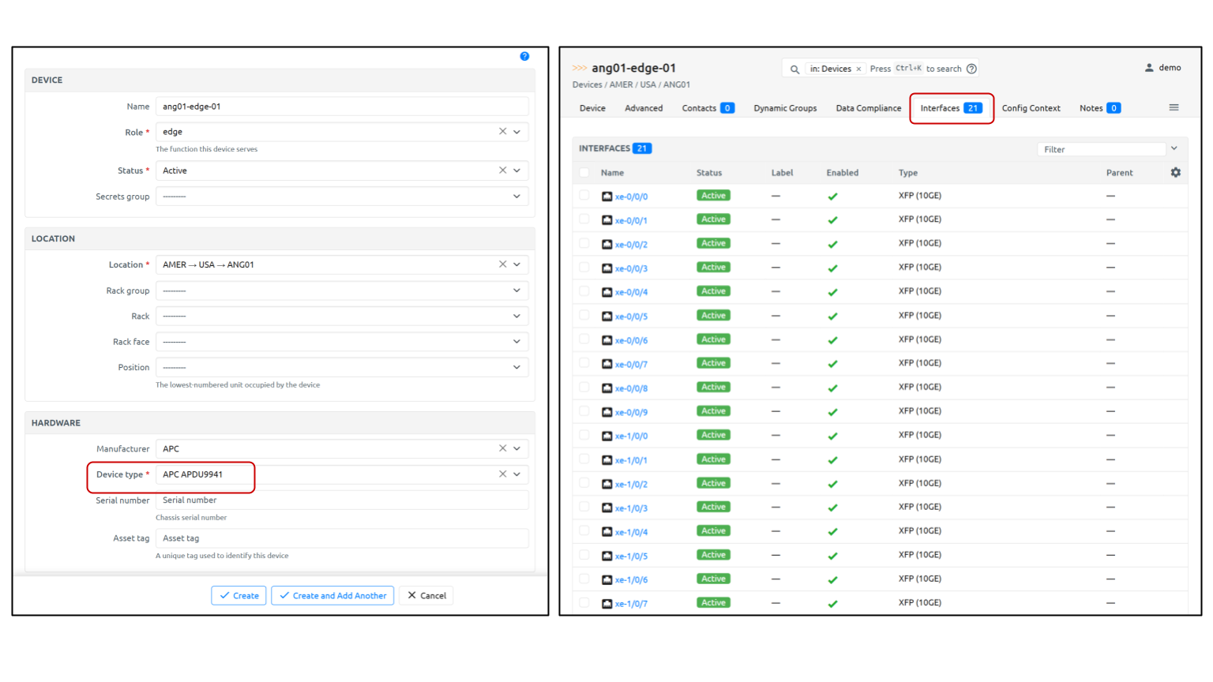Clear the Role field with X icon

coord(502,132)
